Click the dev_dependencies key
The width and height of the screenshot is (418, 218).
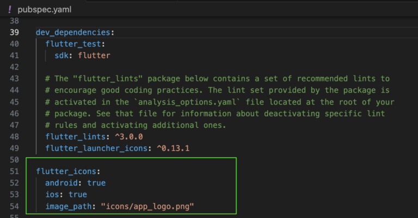click(73, 32)
